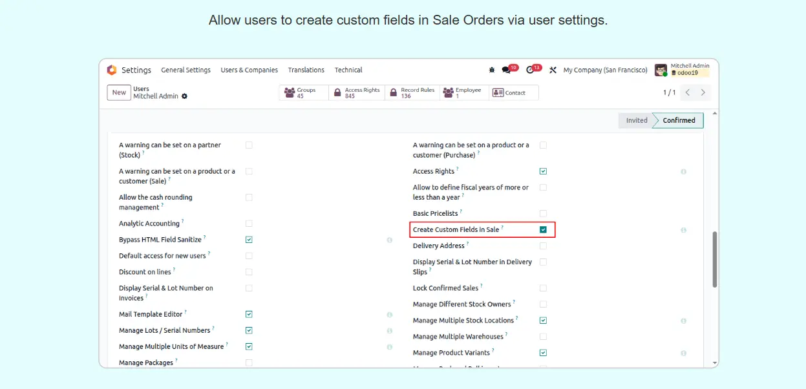This screenshot has height=389, width=806.
Task: Open the chat messages icon
Action: pyautogui.click(x=507, y=70)
